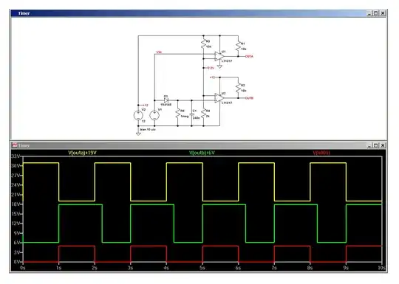Select voltage source V1 symbol
Image resolution: width=399 pixels, height=284 pixels.
[x=154, y=115]
